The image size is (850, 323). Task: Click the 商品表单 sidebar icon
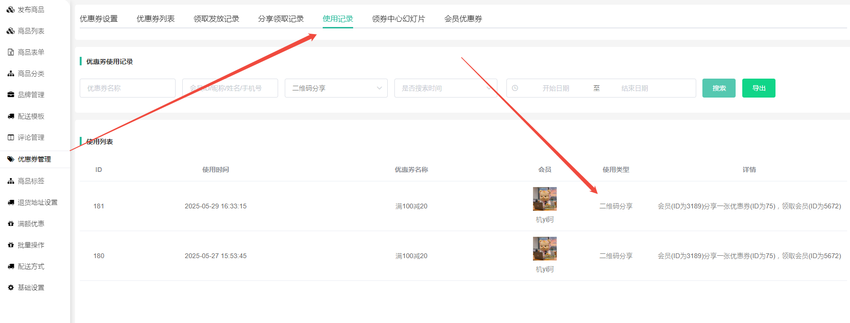[10, 52]
